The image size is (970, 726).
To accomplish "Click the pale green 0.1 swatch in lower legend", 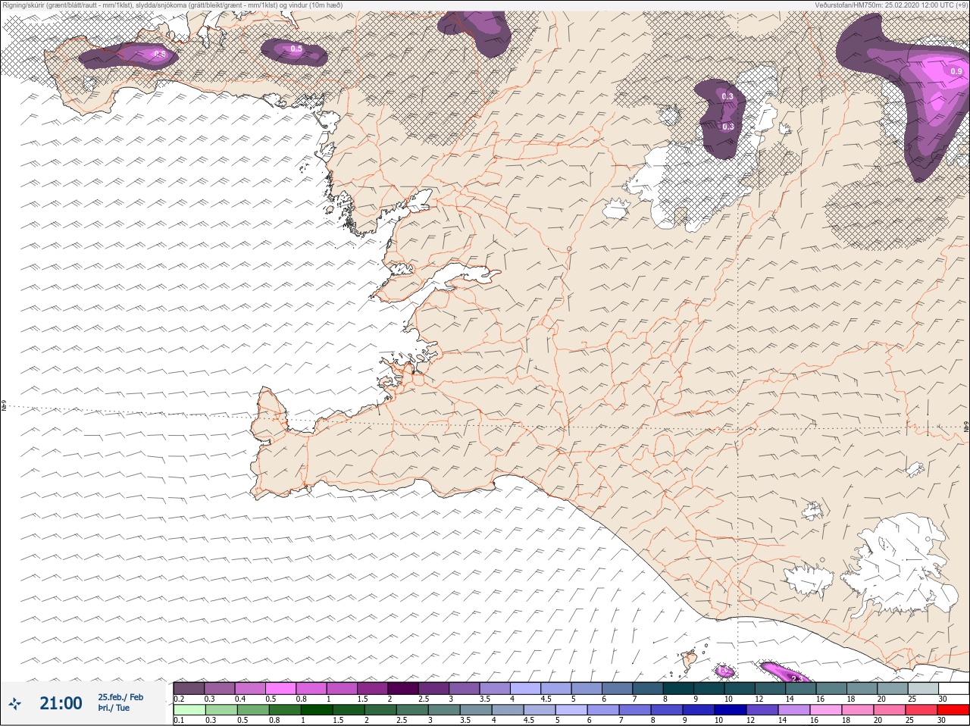I will tap(189, 710).
